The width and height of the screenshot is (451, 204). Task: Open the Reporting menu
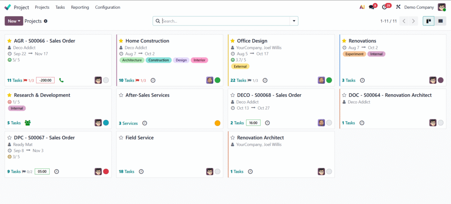coord(80,7)
